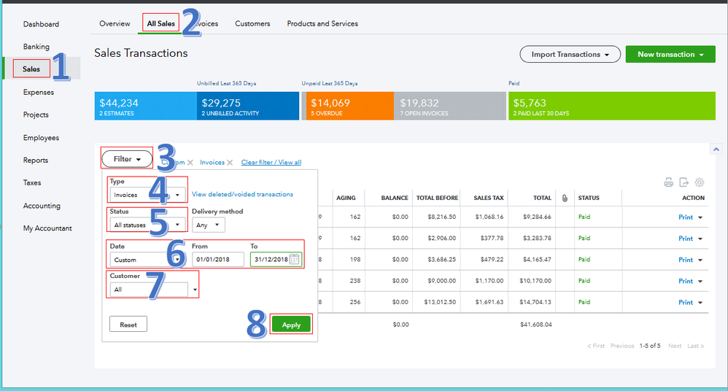Click the print list icon
The height and width of the screenshot is (391, 728).
click(x=668, y=182)
